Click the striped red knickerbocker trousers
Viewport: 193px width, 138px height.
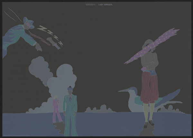[150, 87]
